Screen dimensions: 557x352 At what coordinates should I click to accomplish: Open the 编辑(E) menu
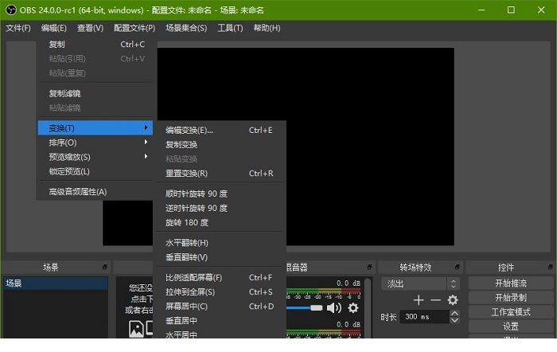point(53,28)
